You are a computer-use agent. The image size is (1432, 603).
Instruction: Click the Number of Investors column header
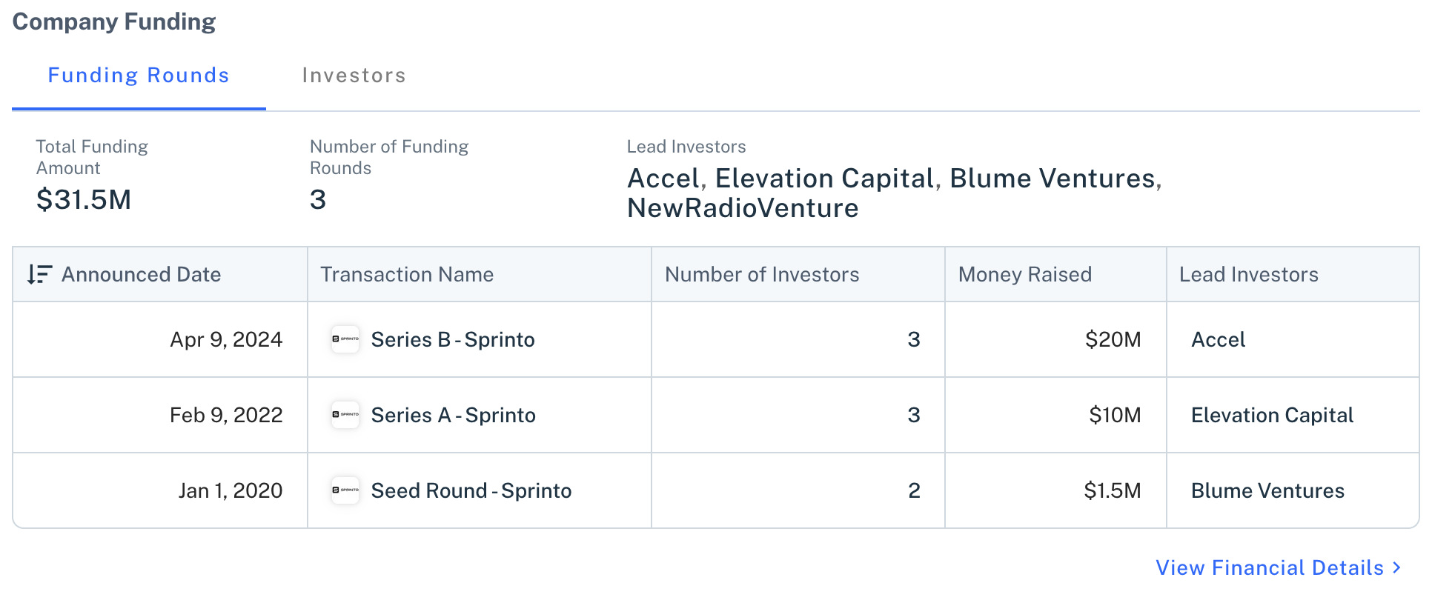762,275
